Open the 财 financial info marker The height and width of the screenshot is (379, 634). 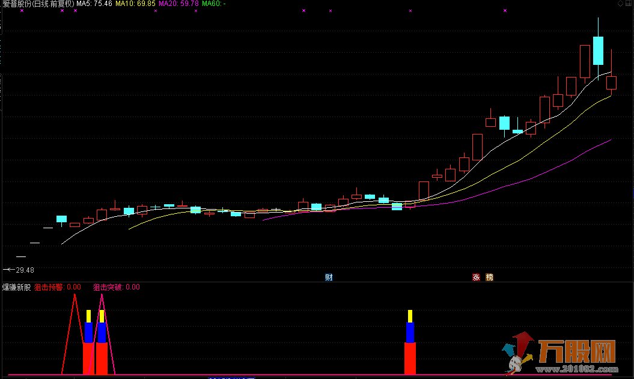click(x=329, y=277)
